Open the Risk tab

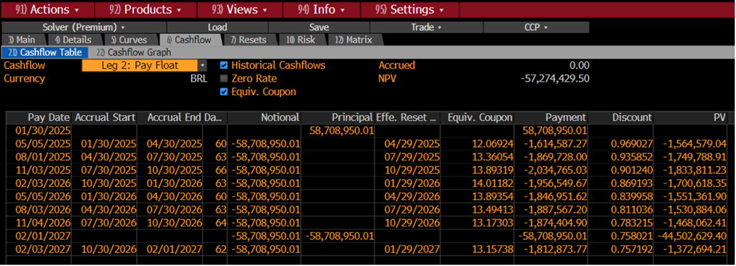click(301, 40)
